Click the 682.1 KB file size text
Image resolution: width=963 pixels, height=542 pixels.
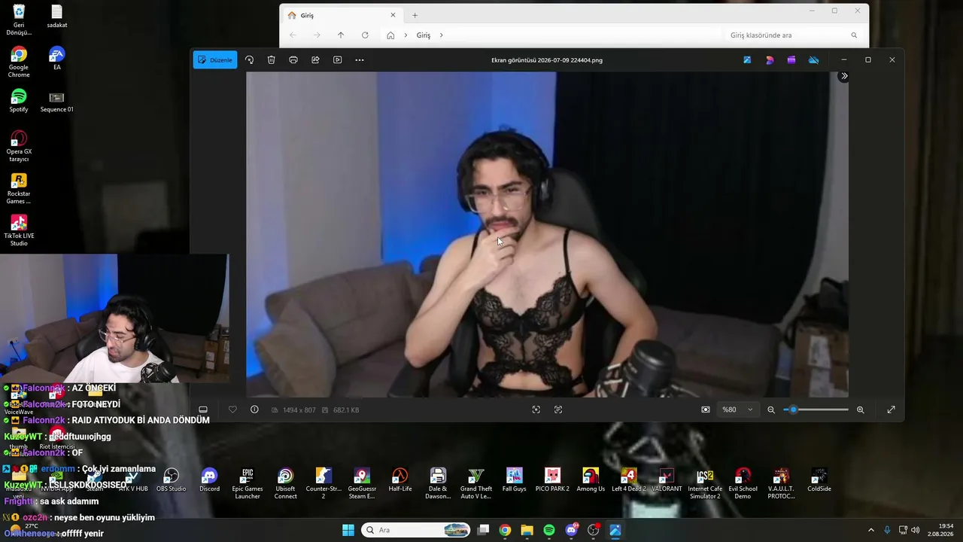coord(346,410)
